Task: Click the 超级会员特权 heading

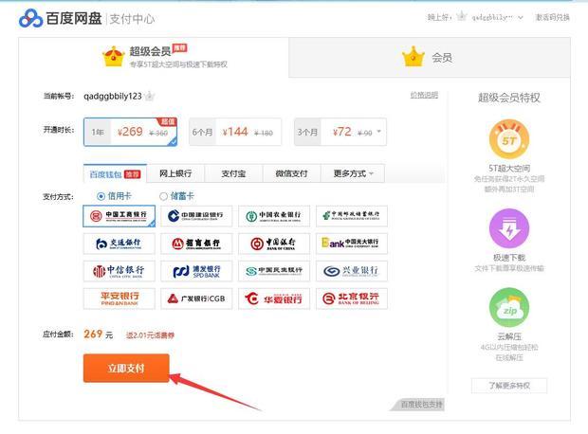Action: [x=509, y=98]
